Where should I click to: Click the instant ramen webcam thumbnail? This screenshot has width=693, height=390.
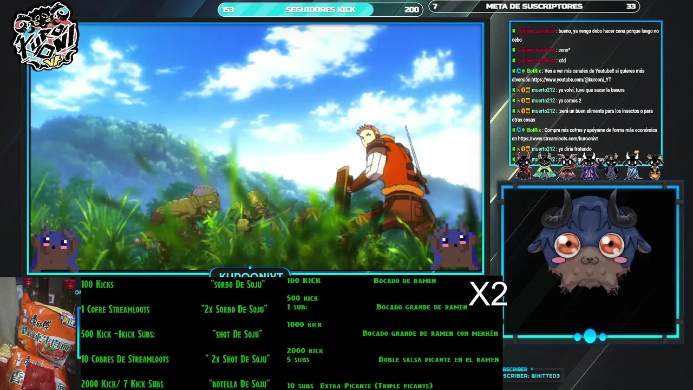coord(40,334)
